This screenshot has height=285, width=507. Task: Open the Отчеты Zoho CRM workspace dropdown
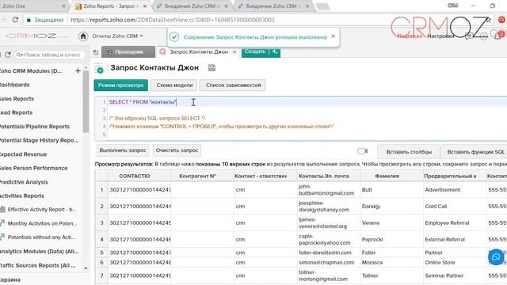coord(118,36)
